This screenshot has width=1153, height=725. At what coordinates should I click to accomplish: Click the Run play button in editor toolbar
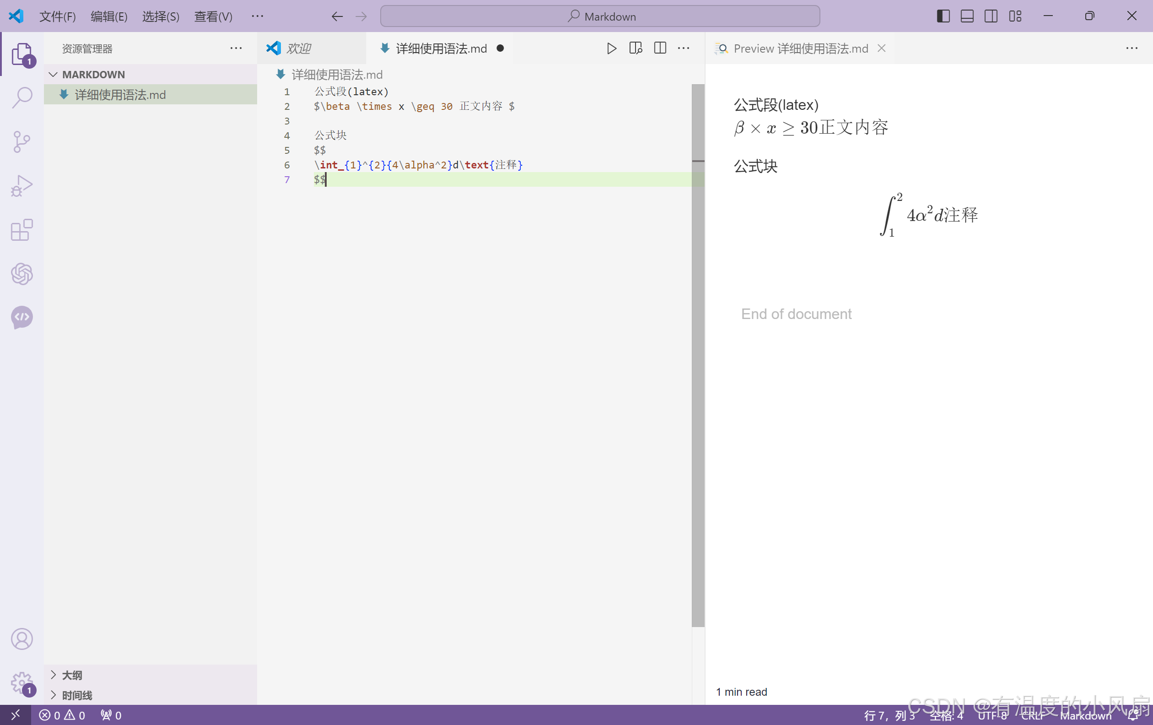[x=611, y=49]
